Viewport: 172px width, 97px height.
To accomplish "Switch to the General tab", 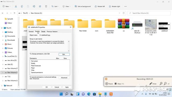I will tap(31, 32).
